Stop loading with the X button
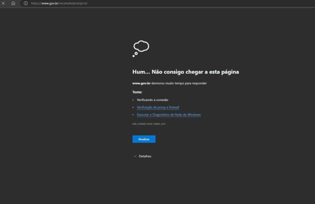This screenshot has height=204, width=315. click(x=3, y=3)
